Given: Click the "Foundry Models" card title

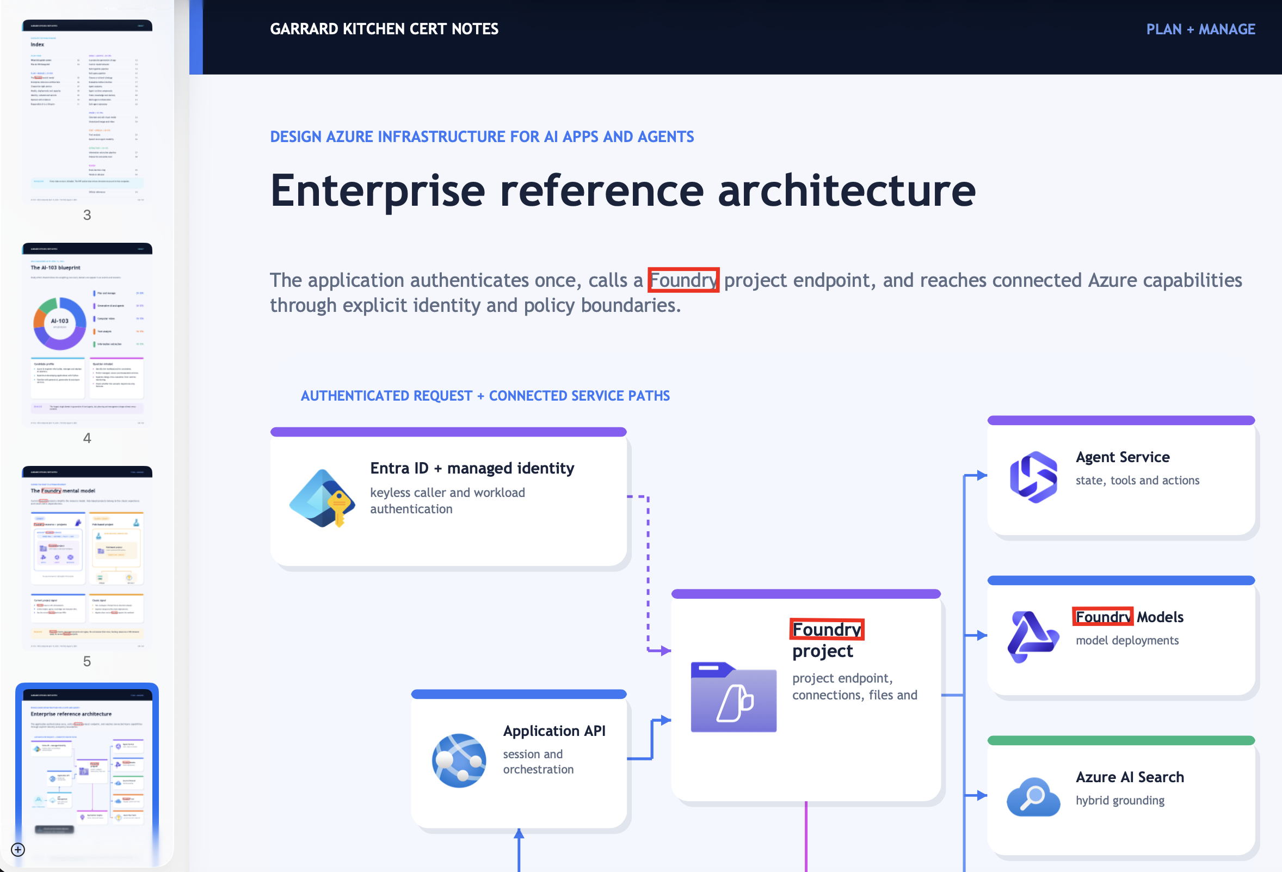Looking at the screenshot, I should click(1129, 617).
